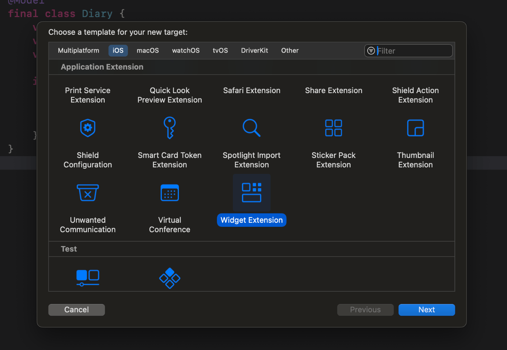This screenshot has height=350, width=507.
Task: Click the Sticker Pack Extension label
Action: [334, 160]
